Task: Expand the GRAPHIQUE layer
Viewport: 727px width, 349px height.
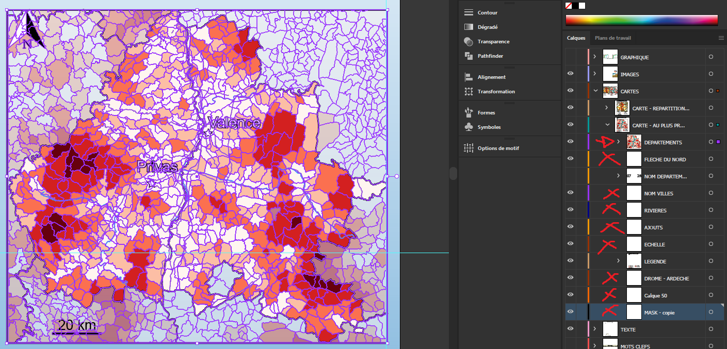Action: point(595,57)
